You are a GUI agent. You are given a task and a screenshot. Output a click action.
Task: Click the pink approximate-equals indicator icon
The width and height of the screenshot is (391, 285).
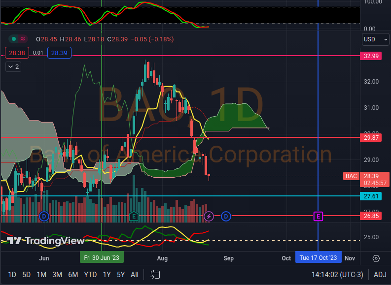click(23, 39)
